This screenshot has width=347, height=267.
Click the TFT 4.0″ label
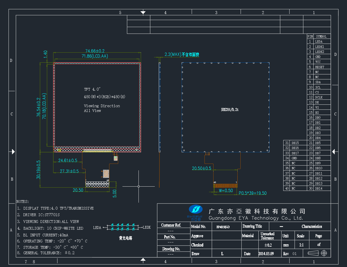click(x=92, y=89)
